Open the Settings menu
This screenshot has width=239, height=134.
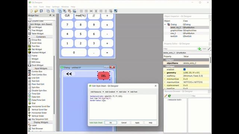[x=56, y=7]
